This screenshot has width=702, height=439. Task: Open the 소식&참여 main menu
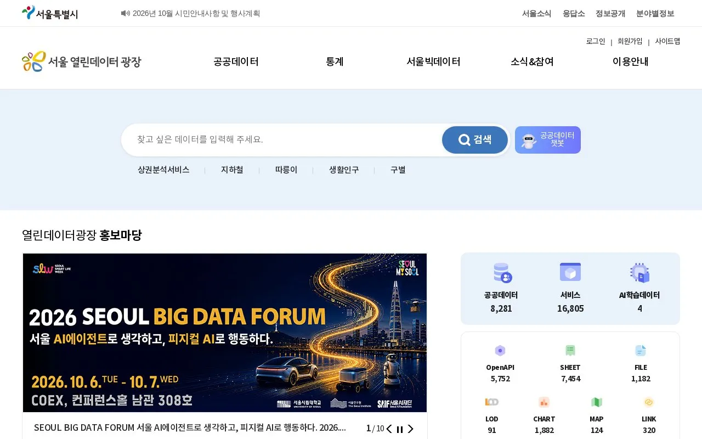tap(532, 61)
